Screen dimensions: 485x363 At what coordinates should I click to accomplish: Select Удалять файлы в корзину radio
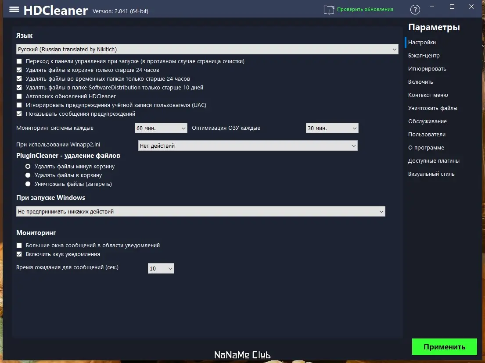28,175
